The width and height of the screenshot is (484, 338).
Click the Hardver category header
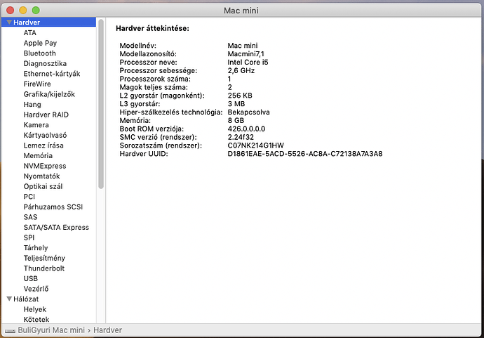[27, 22]
